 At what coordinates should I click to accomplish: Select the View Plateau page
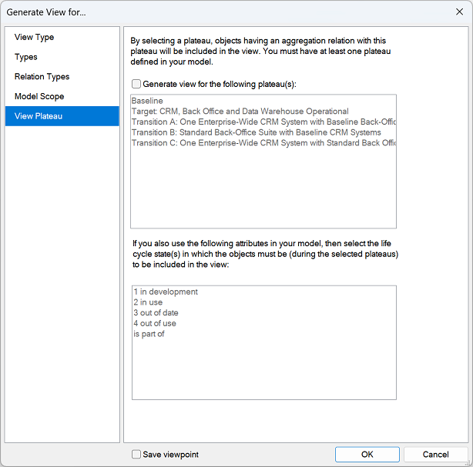pyautogui.click(x=39, y=116)
